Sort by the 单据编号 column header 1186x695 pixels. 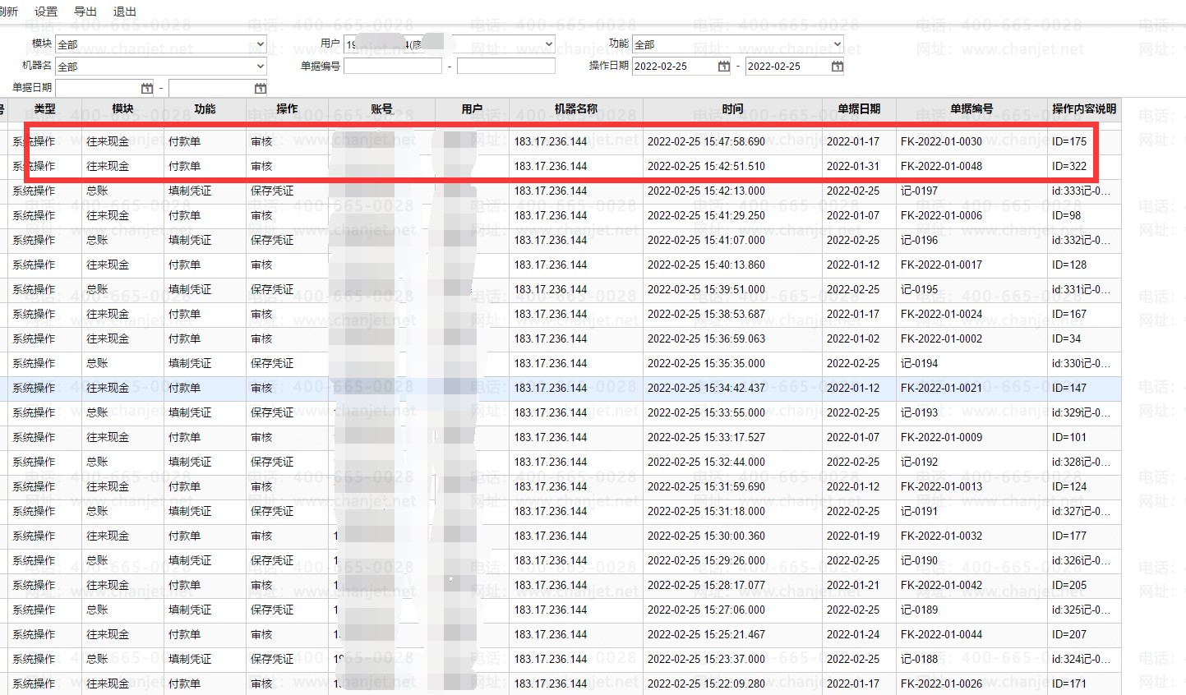[971, 109]
